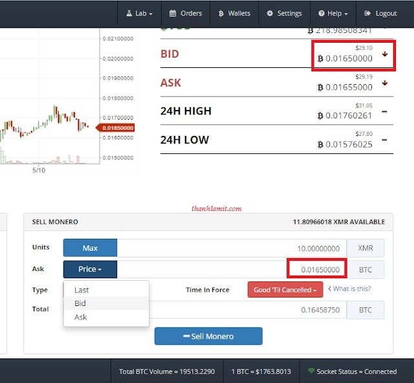Focus the Ask price input field
414x383 pixels.
point(232,269)
